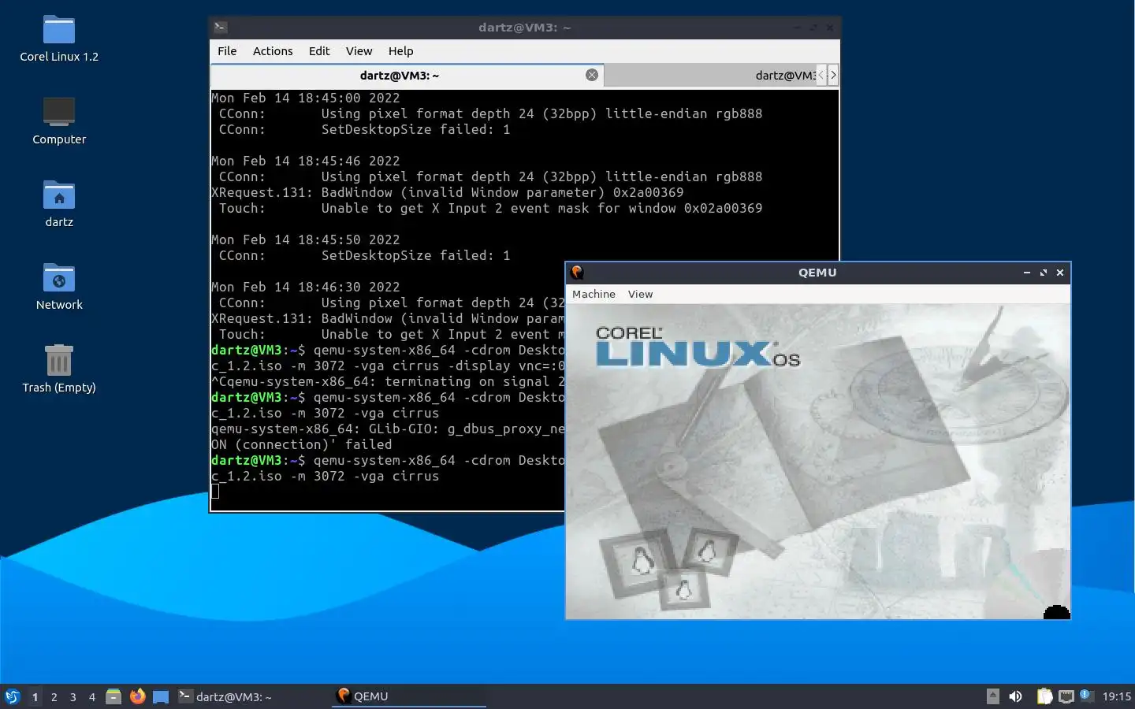Click the Corel Linux OS logo in QEMU display
Screen dimensions: 1135x709
tap(697, 347)
